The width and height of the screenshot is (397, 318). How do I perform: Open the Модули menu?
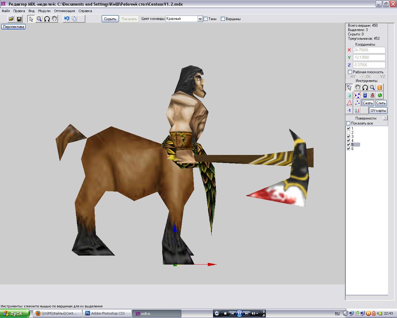click(x=44, y=11)
